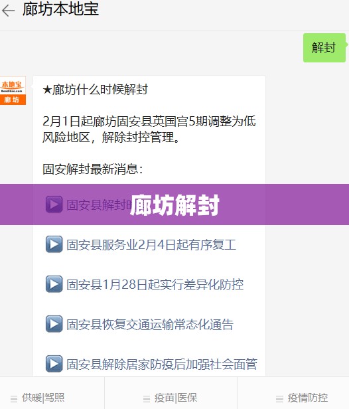
Task: Tap play icon beside 固安县服务业2月4日起有序复工
Action: click(x=54, y=244)
